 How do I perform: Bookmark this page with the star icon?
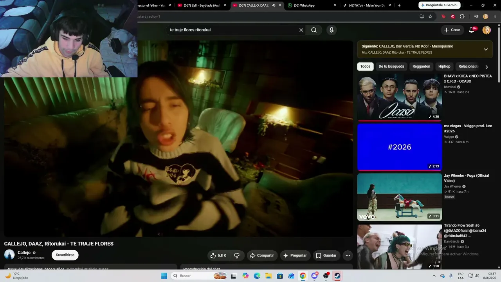430,16
